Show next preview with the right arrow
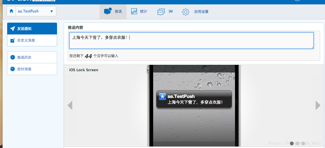This screenshot has height=148, width=325. (x=318, y=105)
